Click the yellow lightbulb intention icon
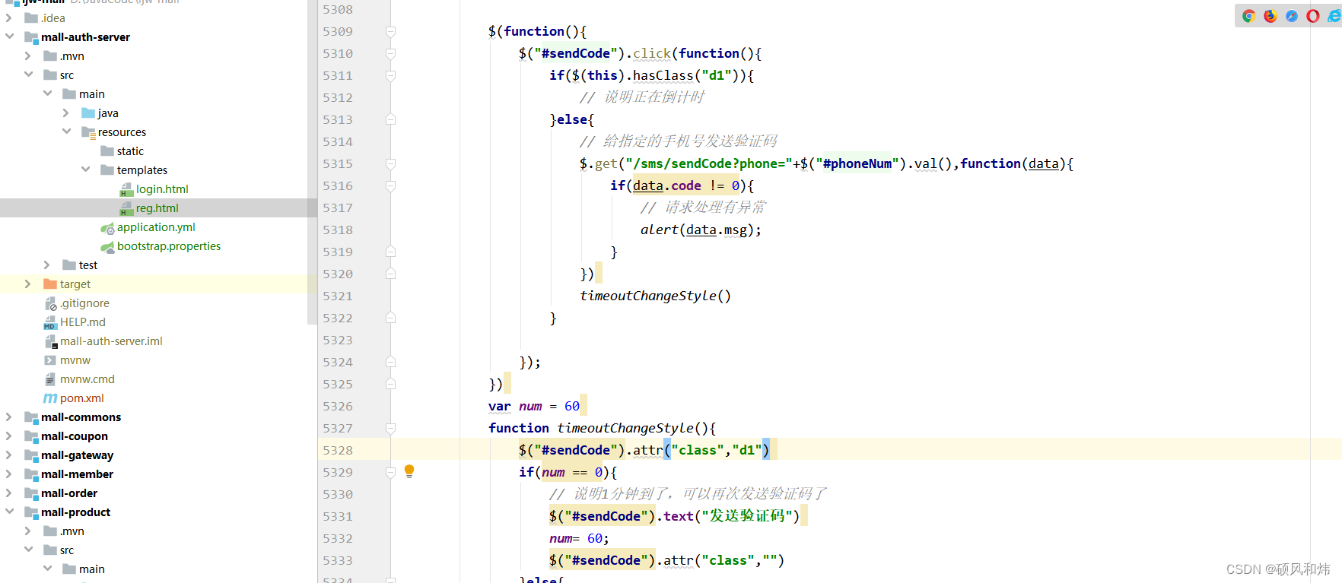This screenshot has height=583, width=1342. click(409, 471)
